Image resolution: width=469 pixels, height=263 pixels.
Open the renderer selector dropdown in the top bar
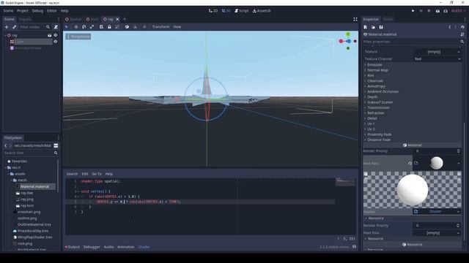click(x=458, y=11)
